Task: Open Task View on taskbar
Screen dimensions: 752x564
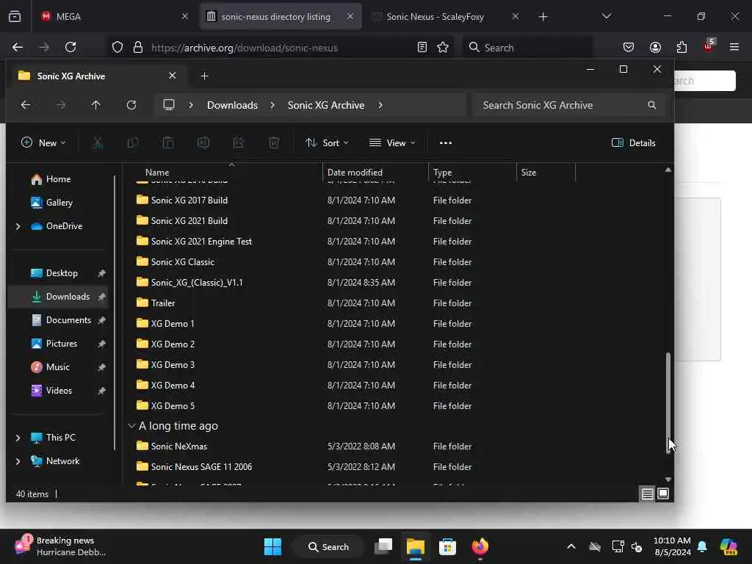Action: tap(383, 546)
